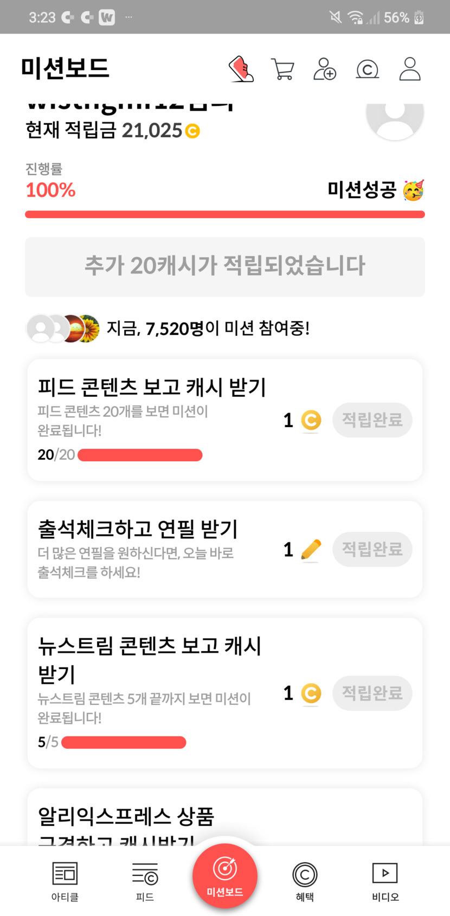The width and height of the screenshot is (450, 916).
Task: Tap the gold coin in feed mission
Action: (x=311, y=421)
